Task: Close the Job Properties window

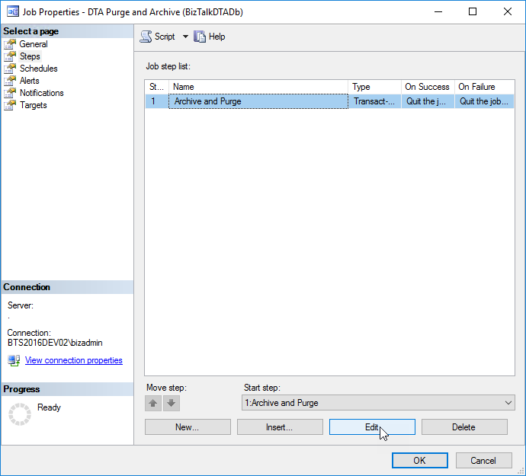Action: tap(508, 11)
